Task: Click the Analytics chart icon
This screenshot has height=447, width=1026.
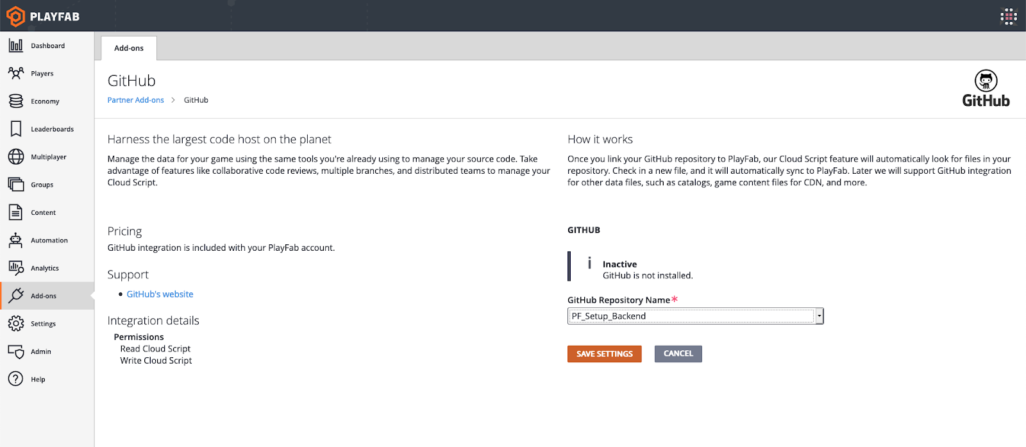Action: (x=16, y=267)
